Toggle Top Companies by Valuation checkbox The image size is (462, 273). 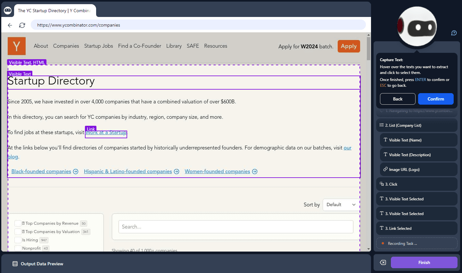pos(18,232)
